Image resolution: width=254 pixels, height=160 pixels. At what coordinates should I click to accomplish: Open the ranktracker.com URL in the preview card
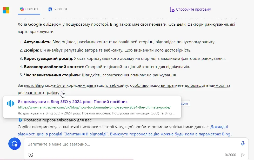94,107
